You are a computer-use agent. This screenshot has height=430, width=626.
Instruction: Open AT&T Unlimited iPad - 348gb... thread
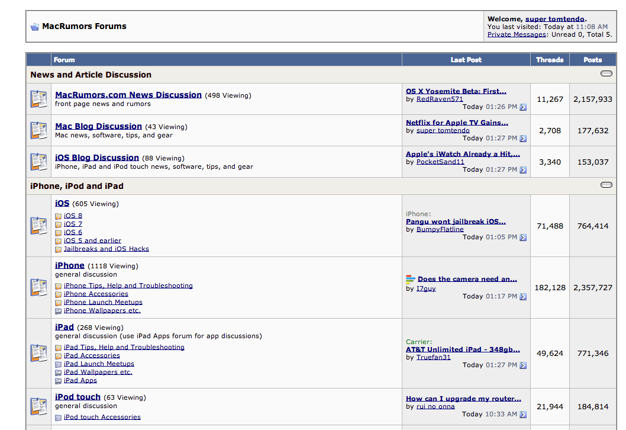463,349
